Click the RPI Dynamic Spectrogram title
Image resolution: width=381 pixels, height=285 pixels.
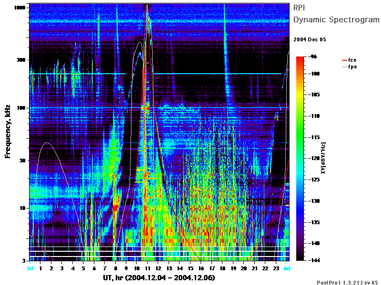coord(336,14)
